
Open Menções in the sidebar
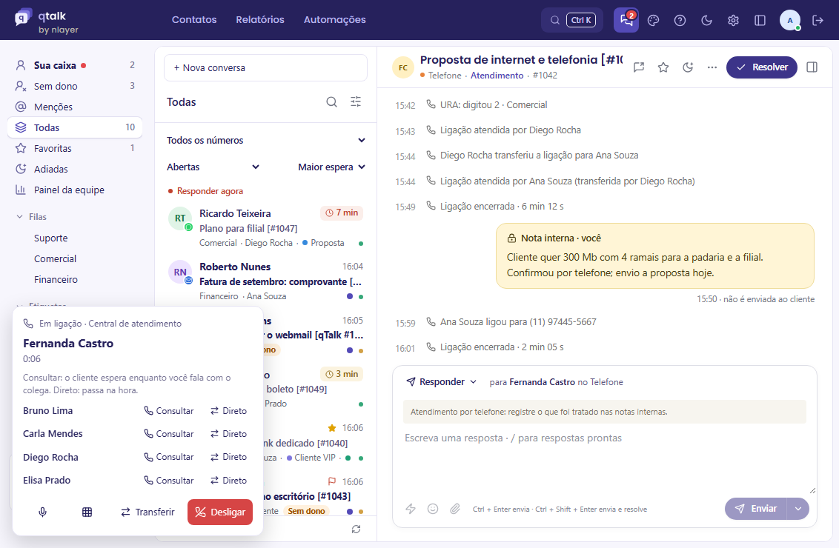tap(75, 107)
